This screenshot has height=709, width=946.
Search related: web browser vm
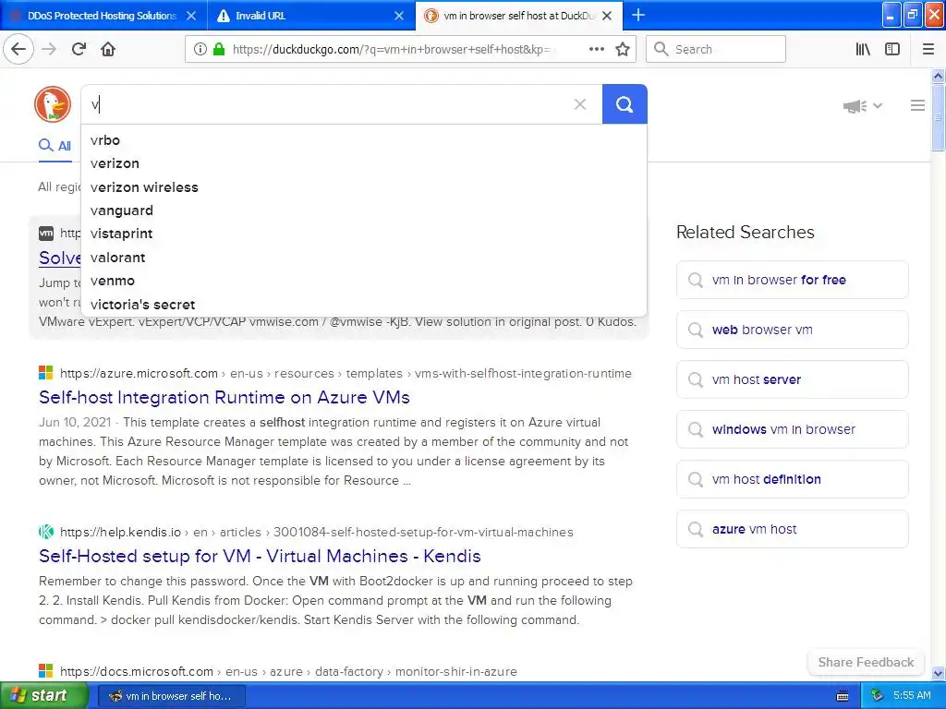tap(792, 330)
